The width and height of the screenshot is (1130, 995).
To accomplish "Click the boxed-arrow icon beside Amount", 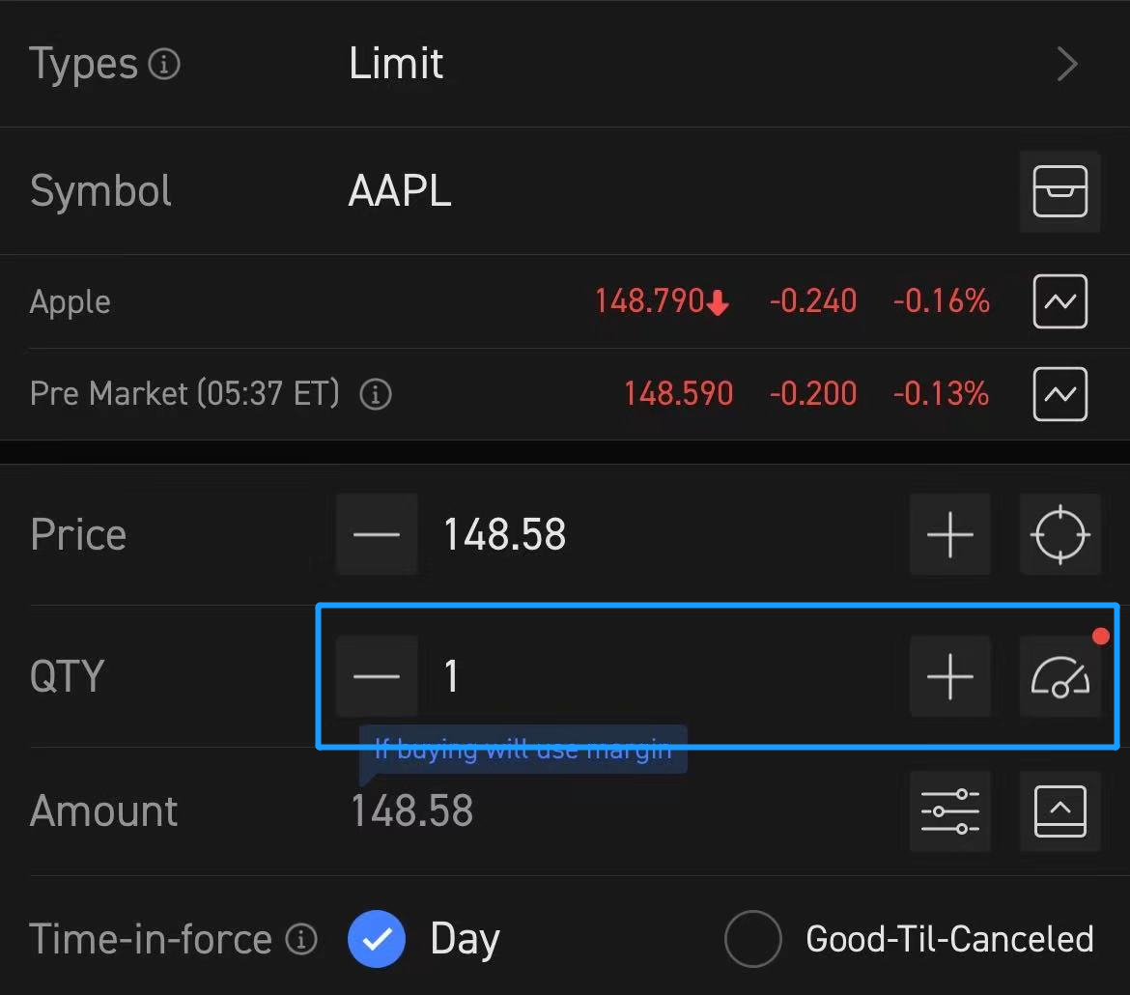I will coord(1059,810).
